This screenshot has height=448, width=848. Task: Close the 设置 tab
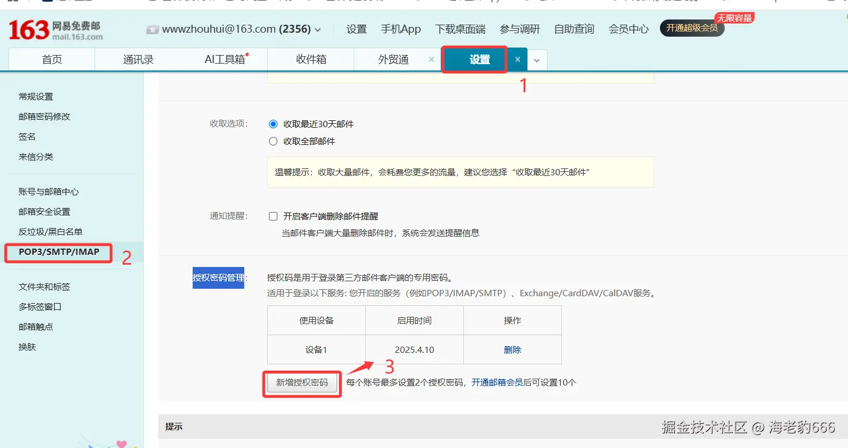(x=517, y=60)
